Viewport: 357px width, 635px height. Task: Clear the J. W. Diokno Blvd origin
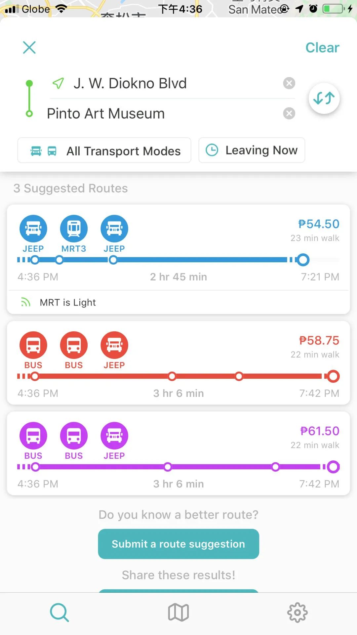(289, 83)
